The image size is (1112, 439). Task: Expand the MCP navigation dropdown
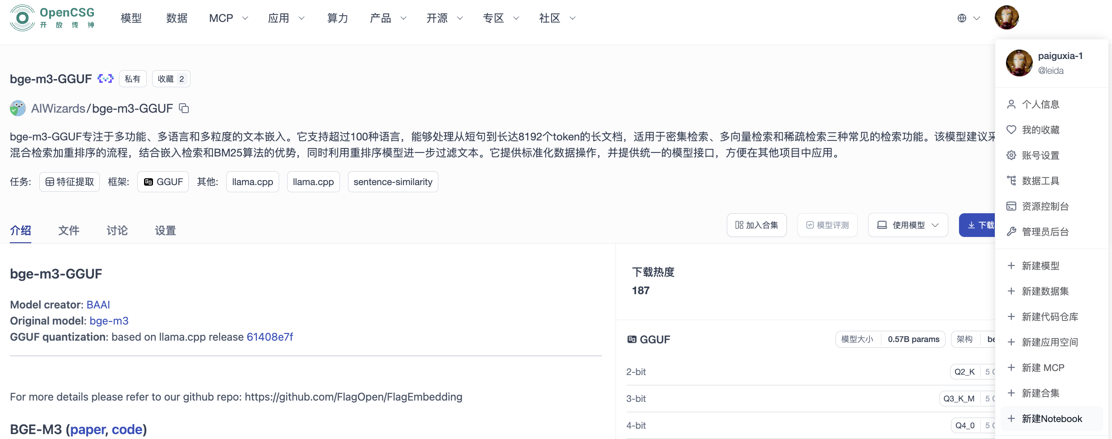click(x=228, y=18)
